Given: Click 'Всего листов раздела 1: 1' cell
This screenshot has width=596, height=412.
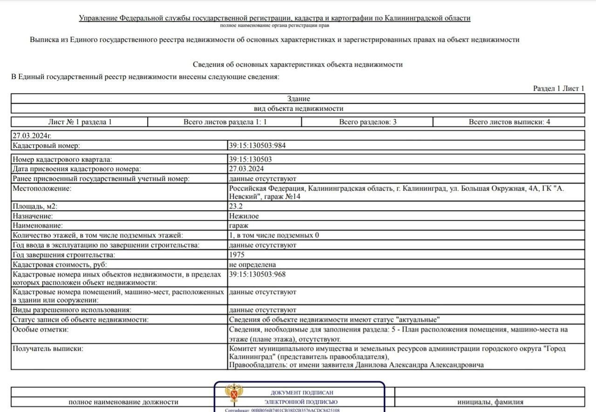Looking at the screenshot, I should [225, 122].
